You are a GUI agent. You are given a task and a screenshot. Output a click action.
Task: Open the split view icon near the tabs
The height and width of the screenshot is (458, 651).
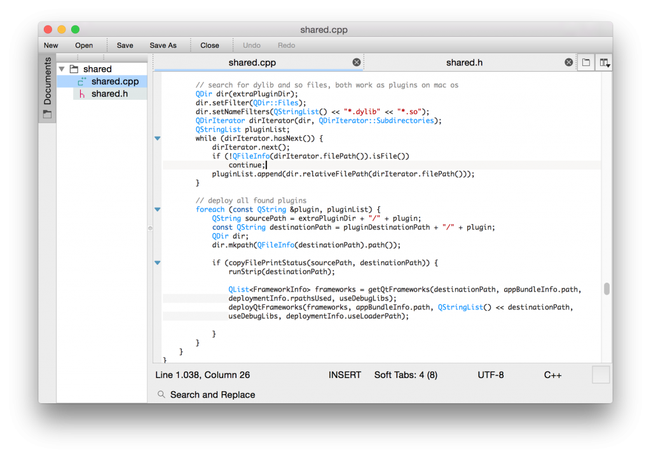click(604, 62)
